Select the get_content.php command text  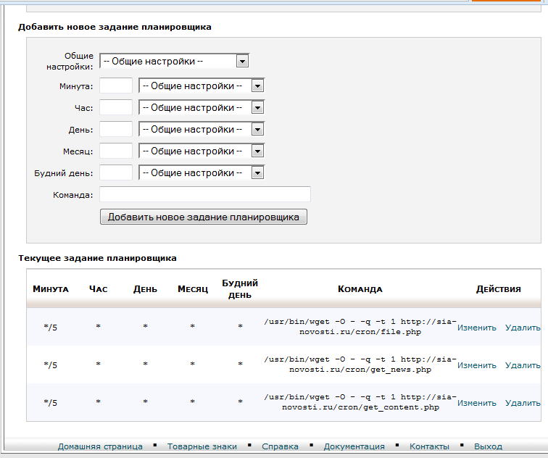point(360,402)
